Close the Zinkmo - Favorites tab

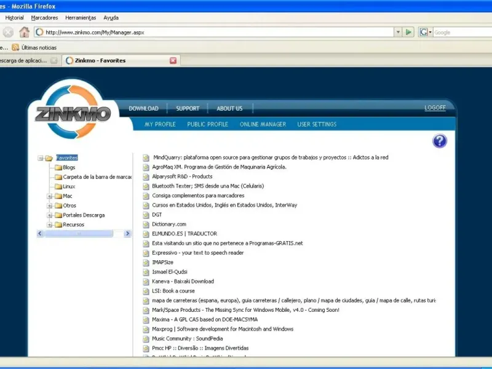(173, 60)
